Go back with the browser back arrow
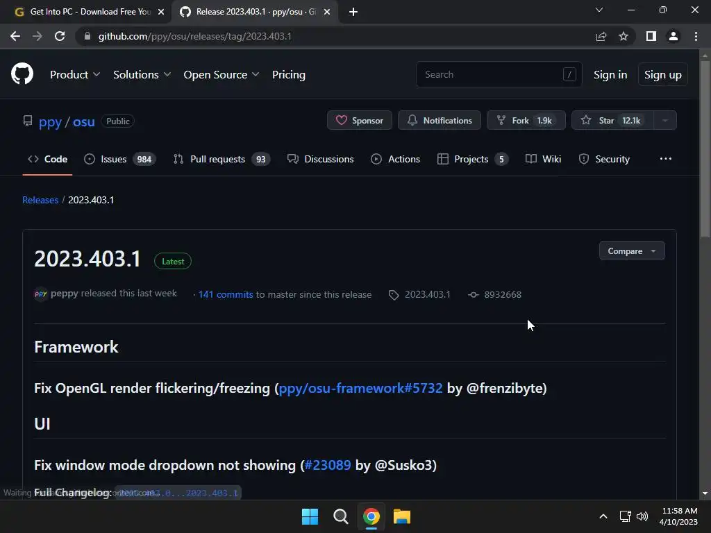The height and width of the screenshot is (533, 711). pos(15,36)
